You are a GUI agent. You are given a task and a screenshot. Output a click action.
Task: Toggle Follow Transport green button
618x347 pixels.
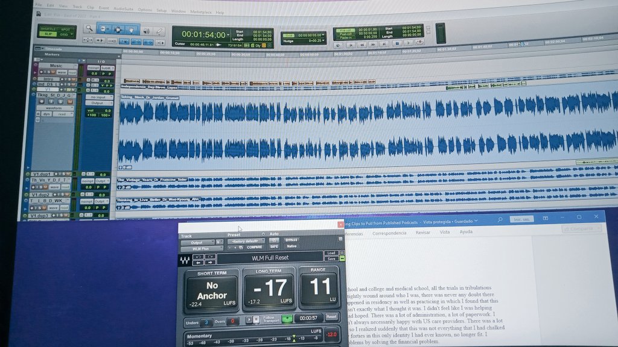click(x=287, y=318)
